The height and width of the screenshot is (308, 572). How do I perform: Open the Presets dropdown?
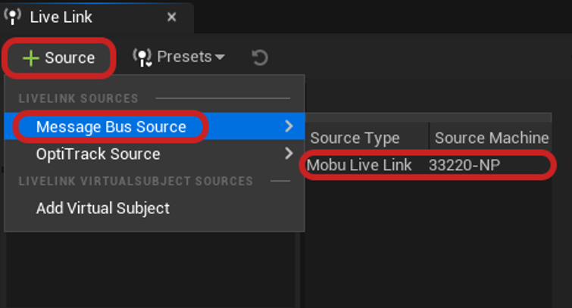[180, 57]
